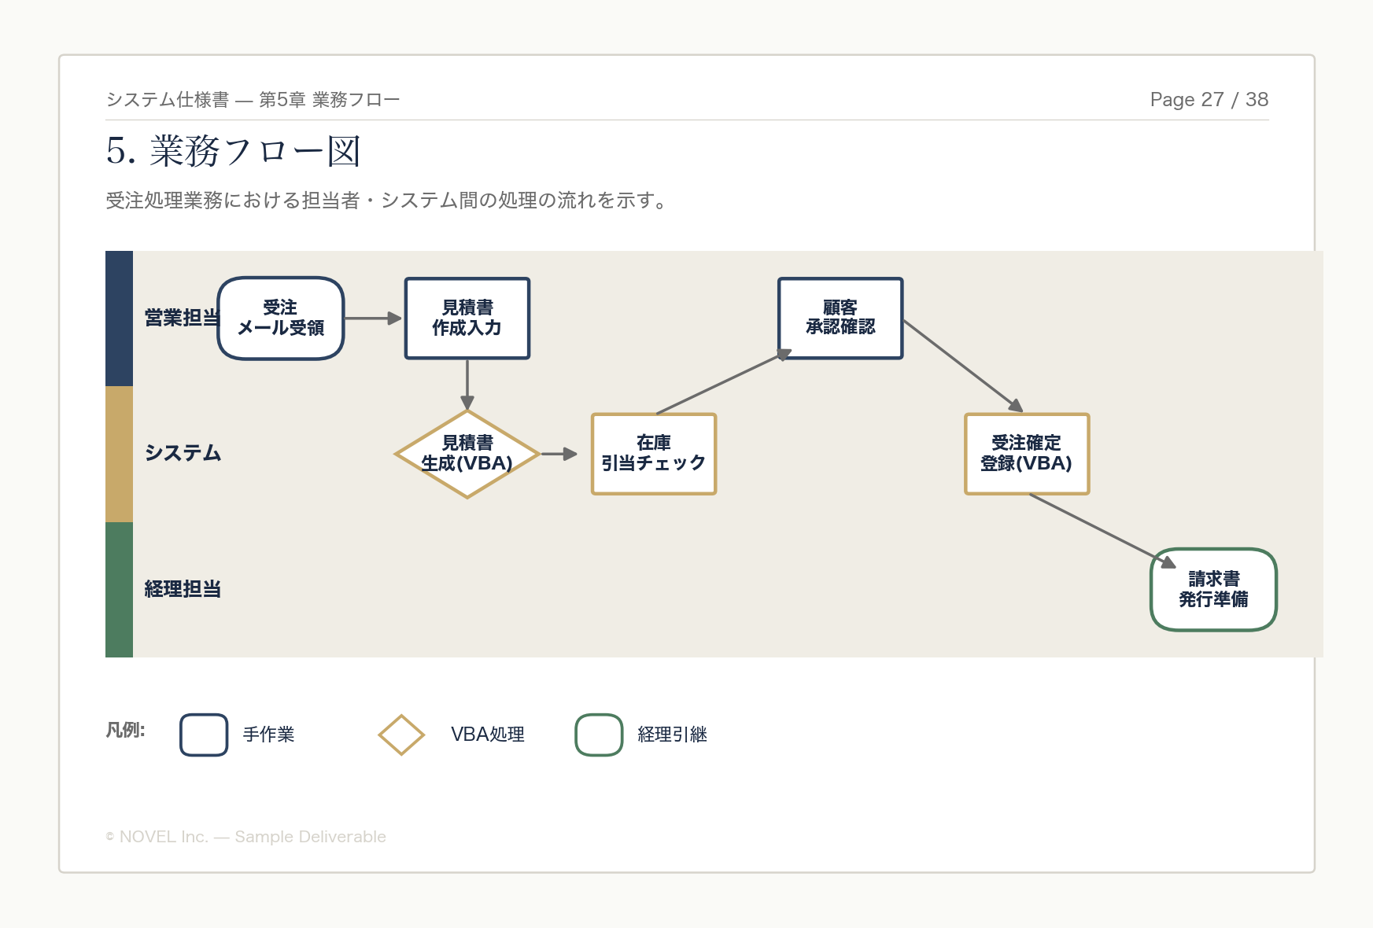This screenshot has width=1373, height=928.
Task: Click the システム swimlane label
Action: [183, 453]
